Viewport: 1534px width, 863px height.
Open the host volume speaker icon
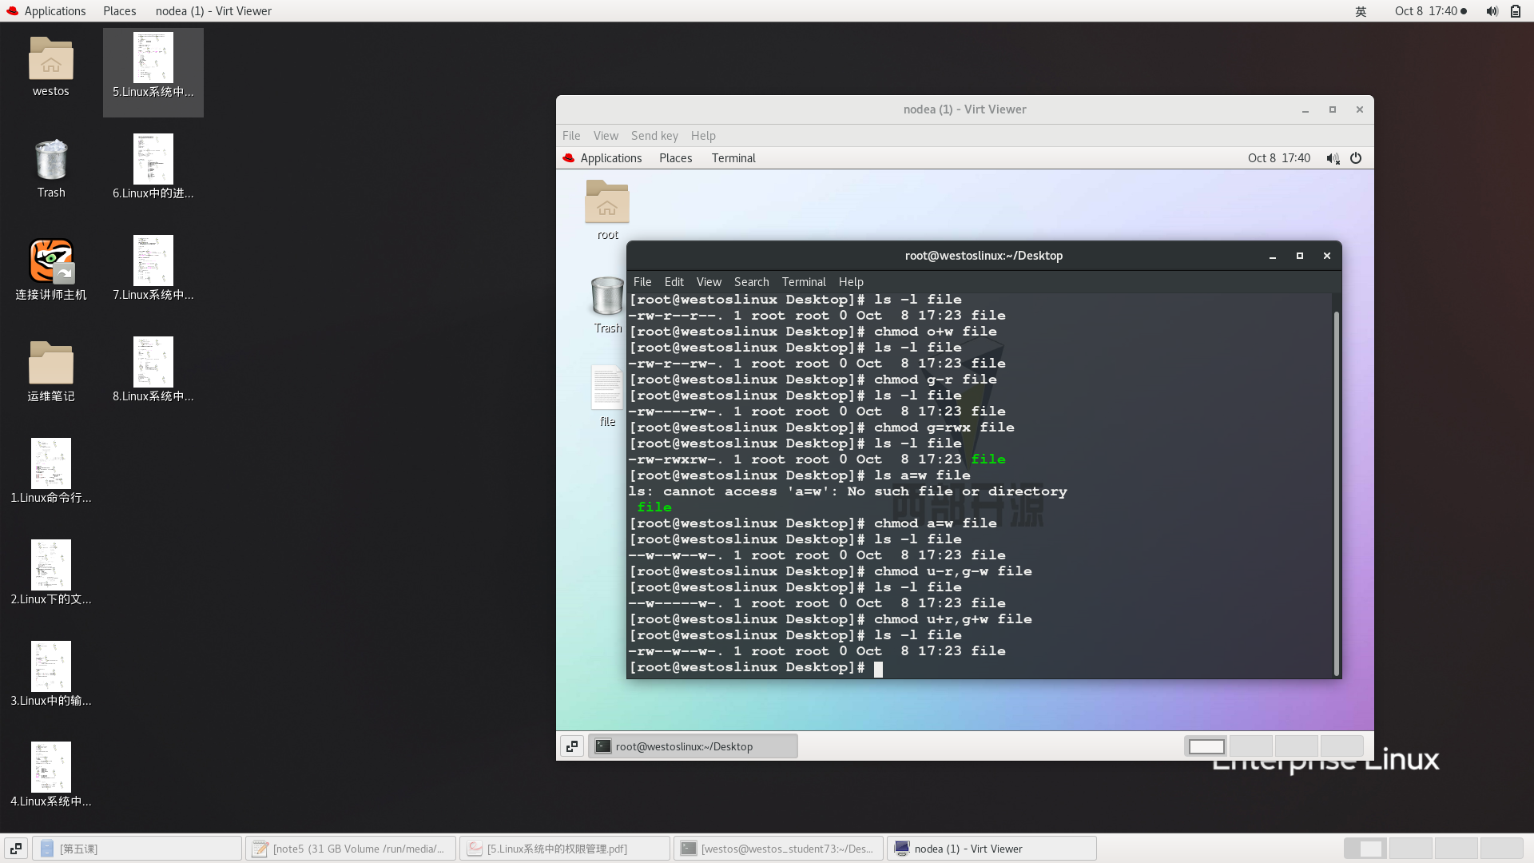click(x=1492, y=11)
